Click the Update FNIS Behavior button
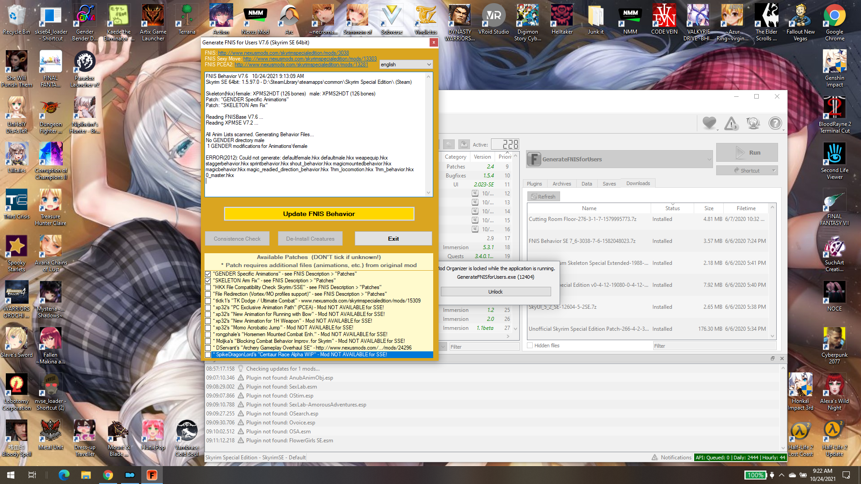Image resolution: width=861 pixels, height=484 pixels. click(x=319, y=214)
